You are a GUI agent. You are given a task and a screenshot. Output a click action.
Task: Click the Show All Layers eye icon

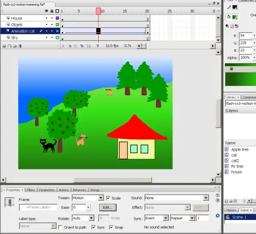tap(46, 11)
